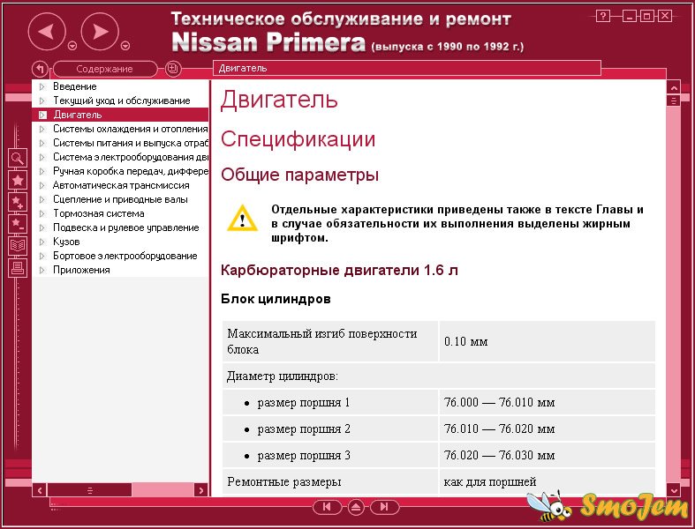The image size is (695, 529).
Task: Click the return icon left of Содержание
Action: pos(41,69)
